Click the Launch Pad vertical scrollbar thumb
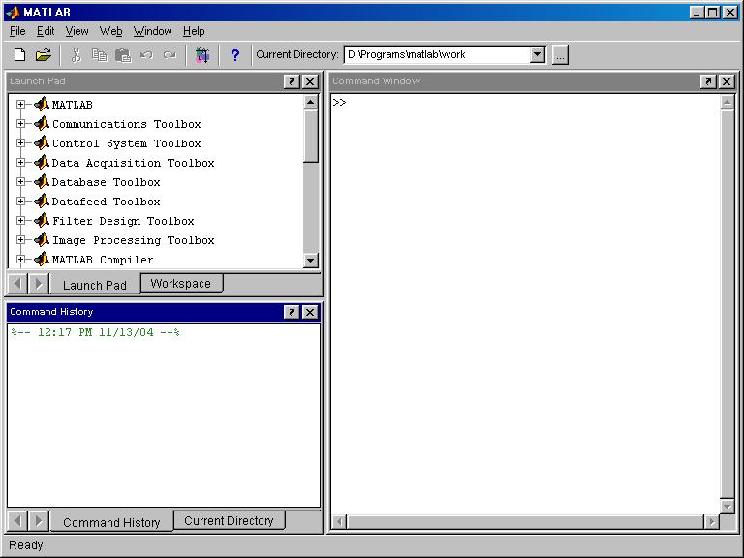The image size is (744, 558). (310, 137)
